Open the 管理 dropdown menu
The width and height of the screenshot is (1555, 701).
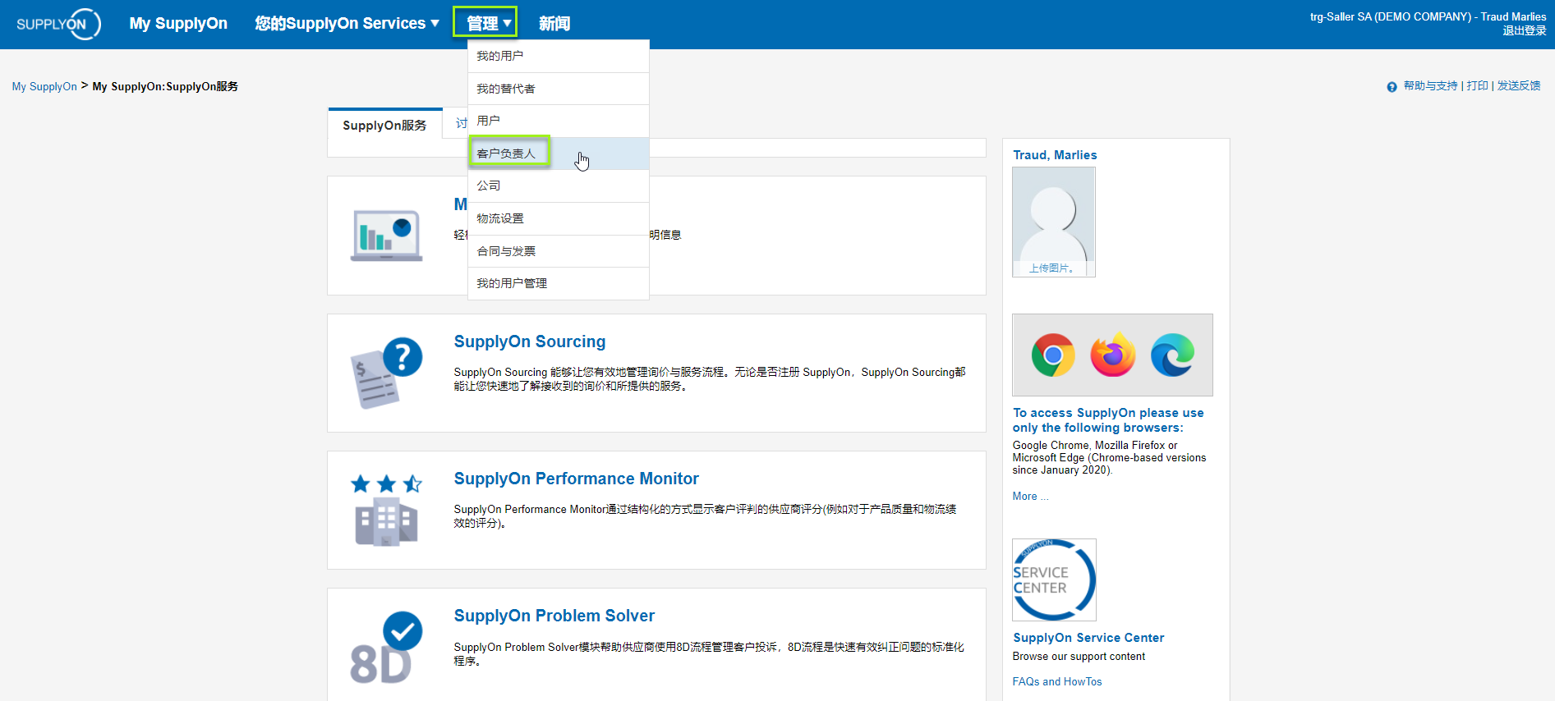pyautogui.click(x=485, y=23)
